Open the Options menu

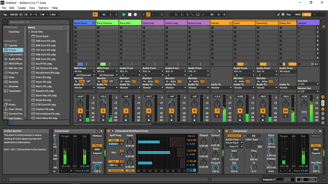click(43, 8)
